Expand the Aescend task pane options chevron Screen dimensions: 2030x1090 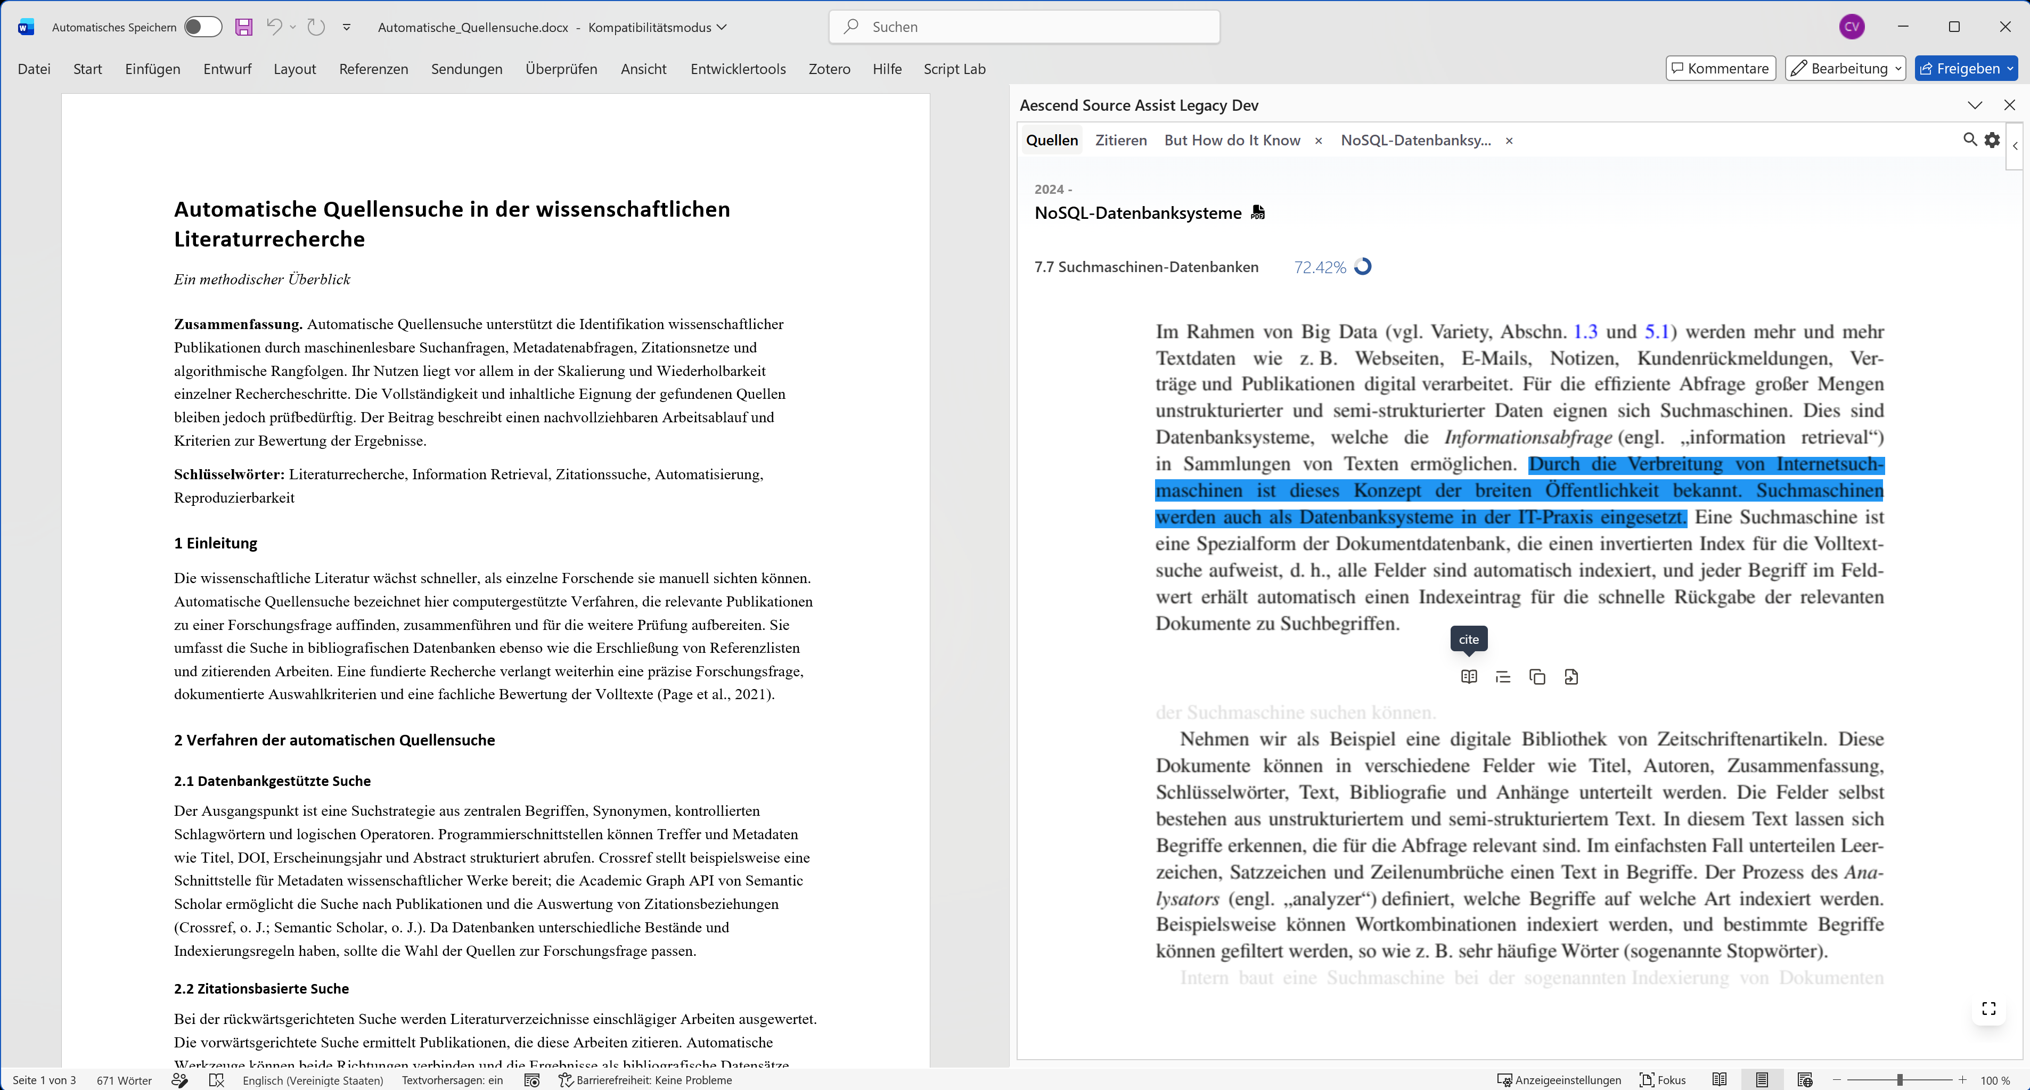(1975, 105)
